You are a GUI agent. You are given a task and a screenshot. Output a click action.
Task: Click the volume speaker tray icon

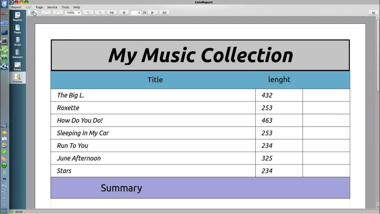4,185
